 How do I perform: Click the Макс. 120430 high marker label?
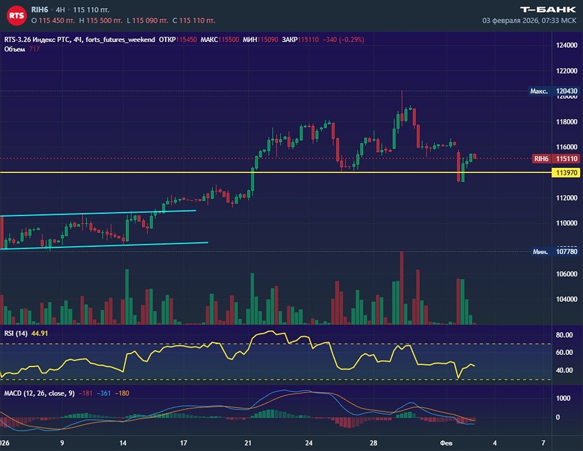tap(554, 91)
